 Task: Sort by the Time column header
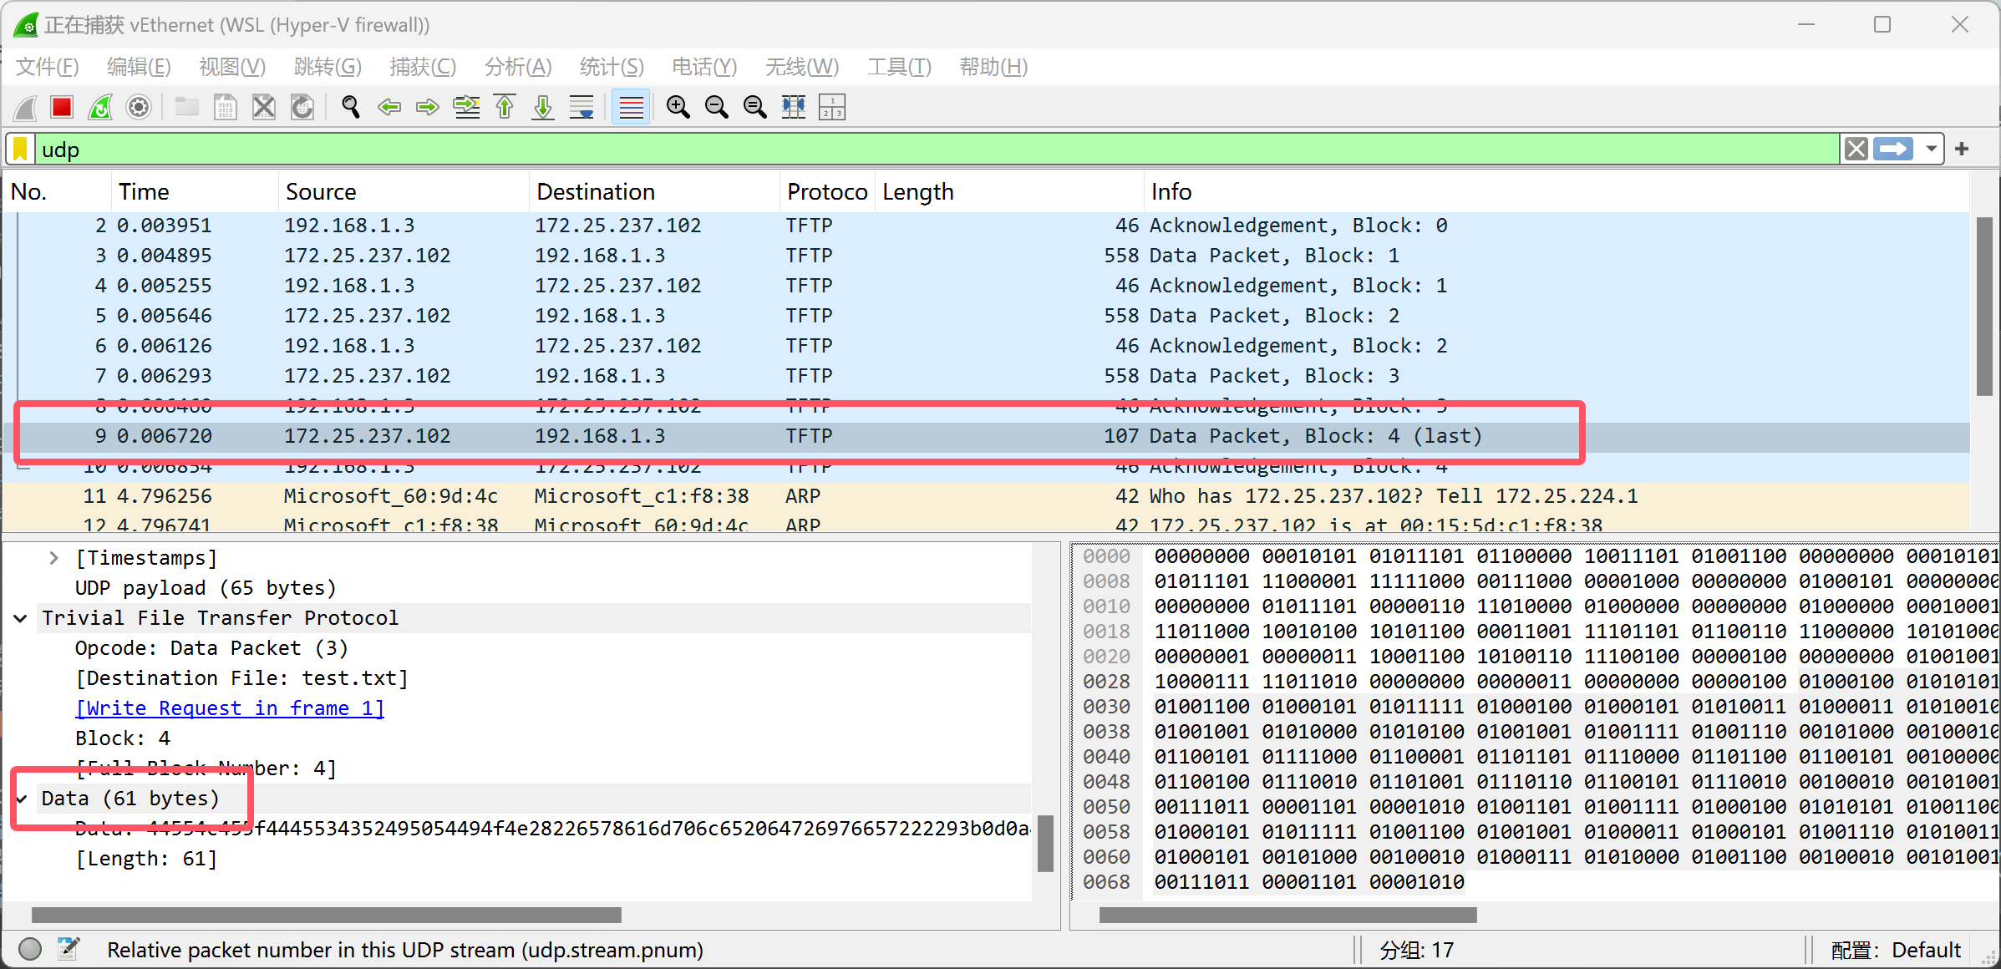point(195,191)
